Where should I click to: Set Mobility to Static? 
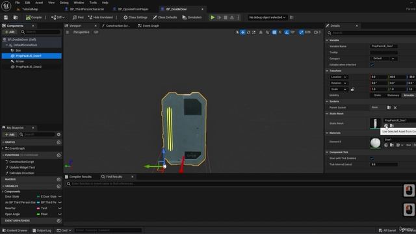pyautogui.click(x=377, y=96)
